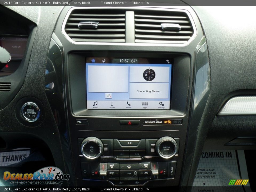The width and height of the screenshot is (256, 192).
Task: Activate the park assist button
Action: click(82, 122)
